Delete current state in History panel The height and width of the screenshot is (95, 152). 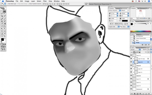149,45
